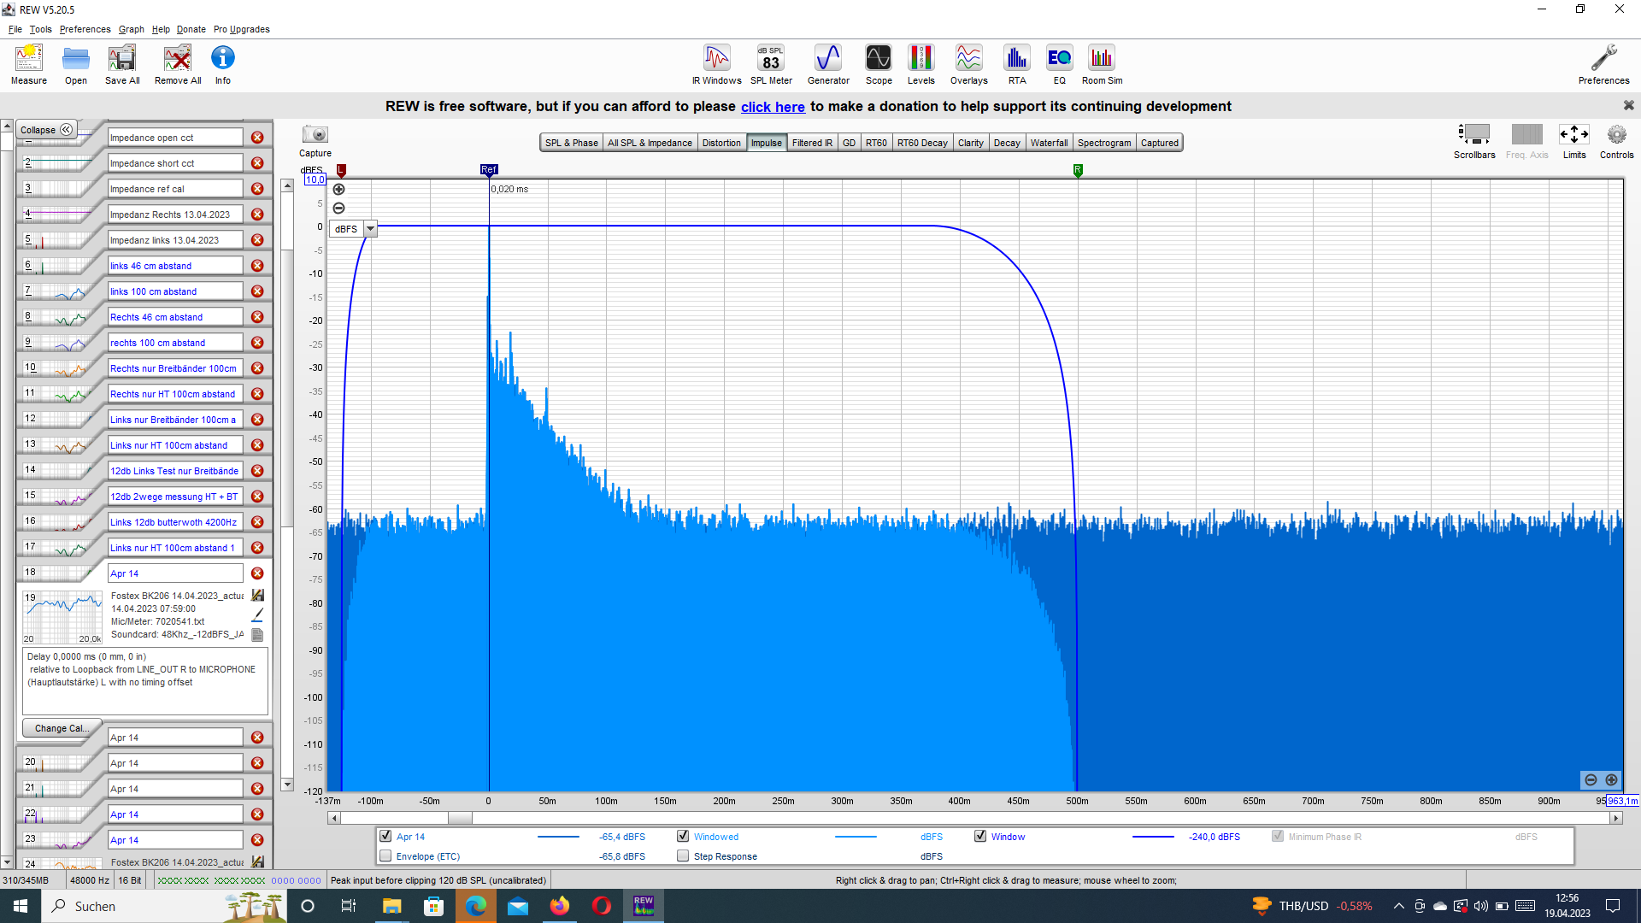Open Firefox from the taskbar
Viewport: 1641px width, 923px height.
point(560,906)
